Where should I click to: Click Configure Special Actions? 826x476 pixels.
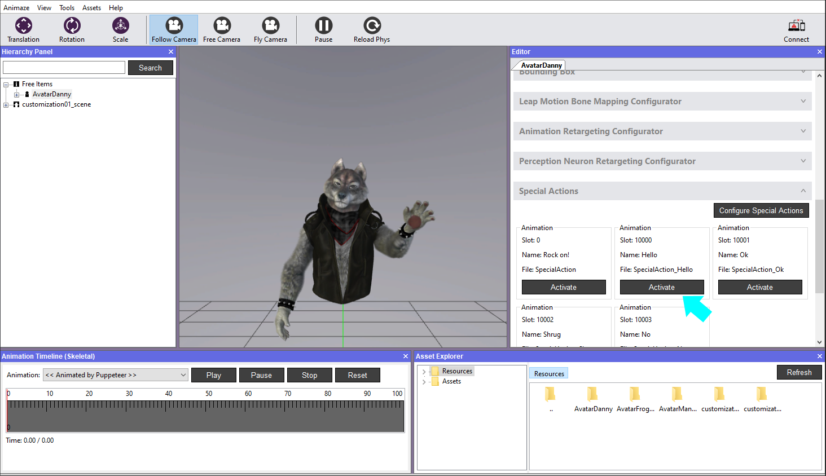[x=761, y=210]
